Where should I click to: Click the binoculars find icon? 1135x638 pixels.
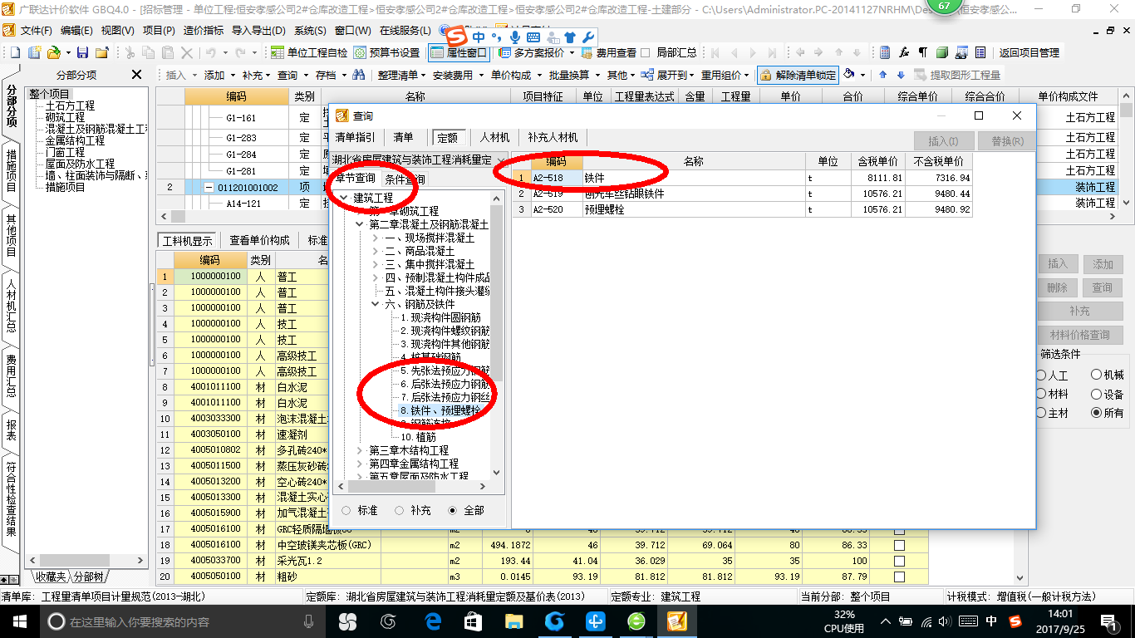pos(359,75)
